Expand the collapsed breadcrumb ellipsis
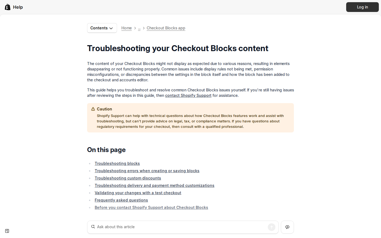The image size is (381, 238). pyautogui.click(x=139, y=28)
